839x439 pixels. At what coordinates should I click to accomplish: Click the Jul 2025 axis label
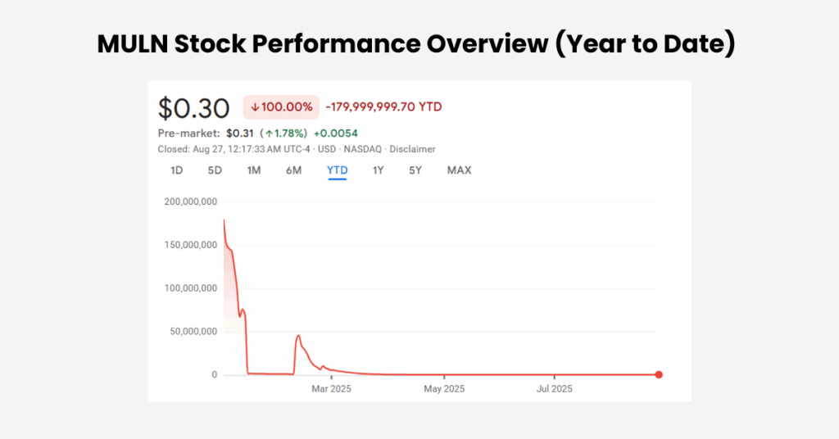point(555,389)
